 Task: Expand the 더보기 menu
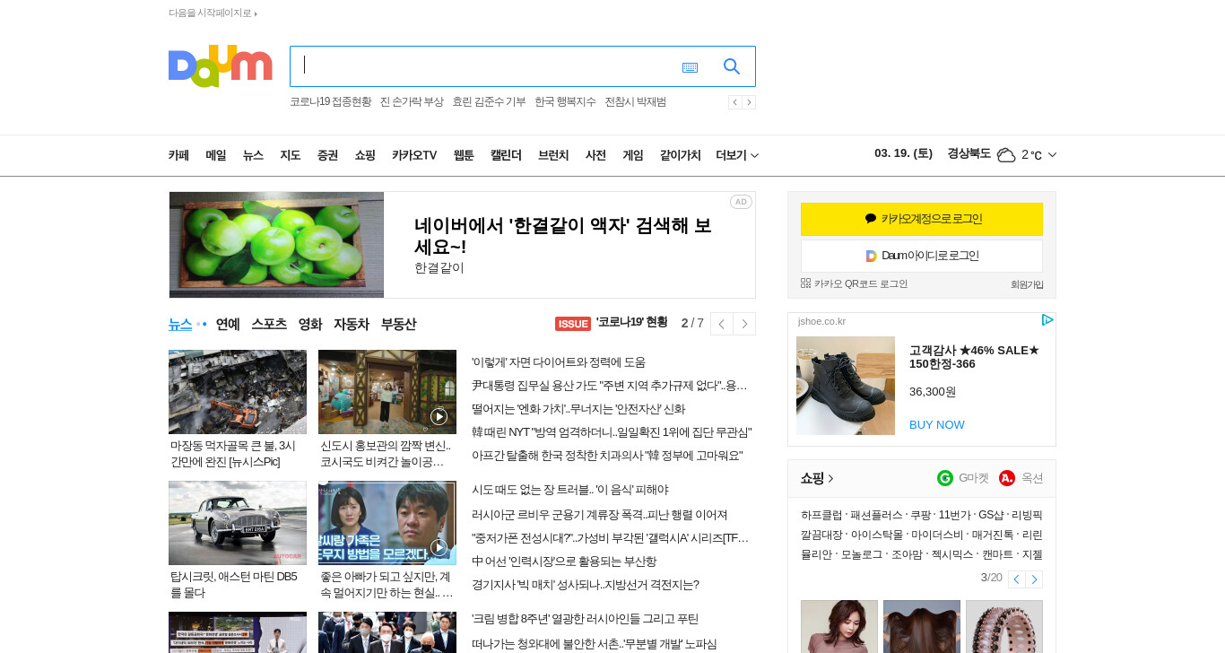[737, 155]
